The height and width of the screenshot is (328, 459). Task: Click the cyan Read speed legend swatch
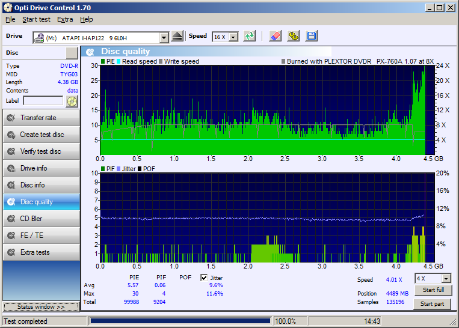coord(119,61)
